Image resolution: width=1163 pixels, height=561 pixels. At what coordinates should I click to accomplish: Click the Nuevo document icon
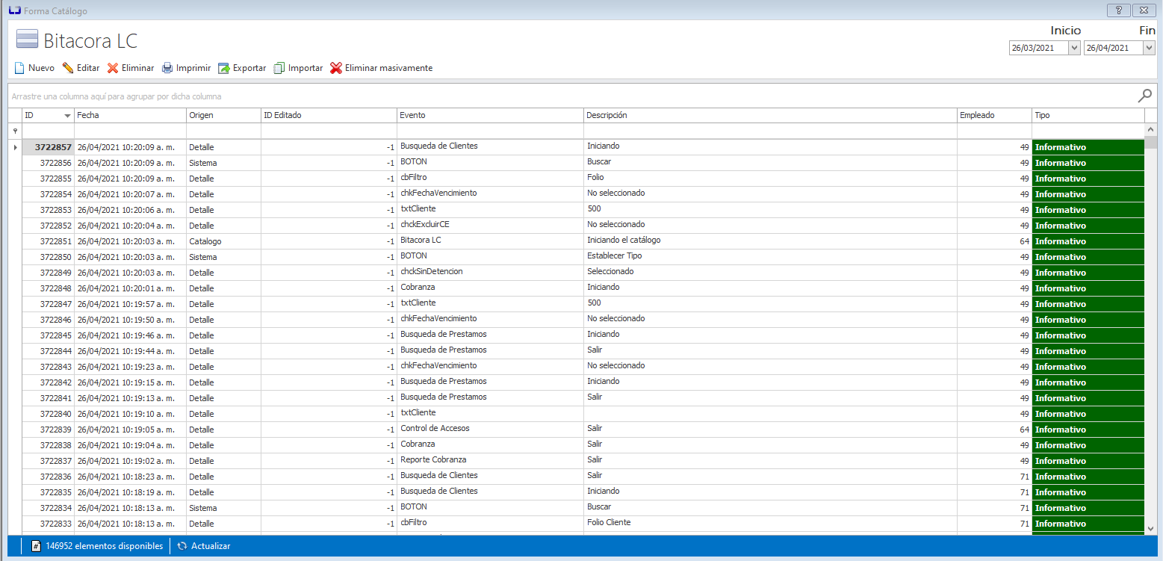[20, 68]
